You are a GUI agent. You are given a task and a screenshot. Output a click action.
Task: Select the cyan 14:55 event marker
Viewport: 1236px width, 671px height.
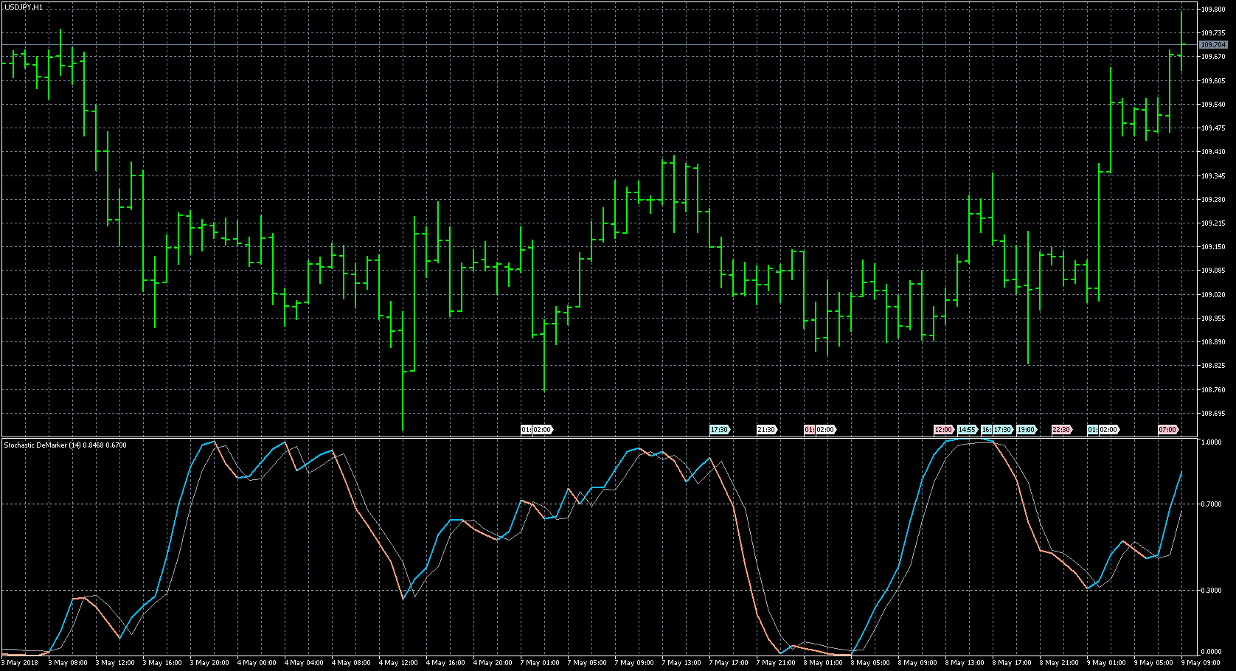[x=967, y=430]
